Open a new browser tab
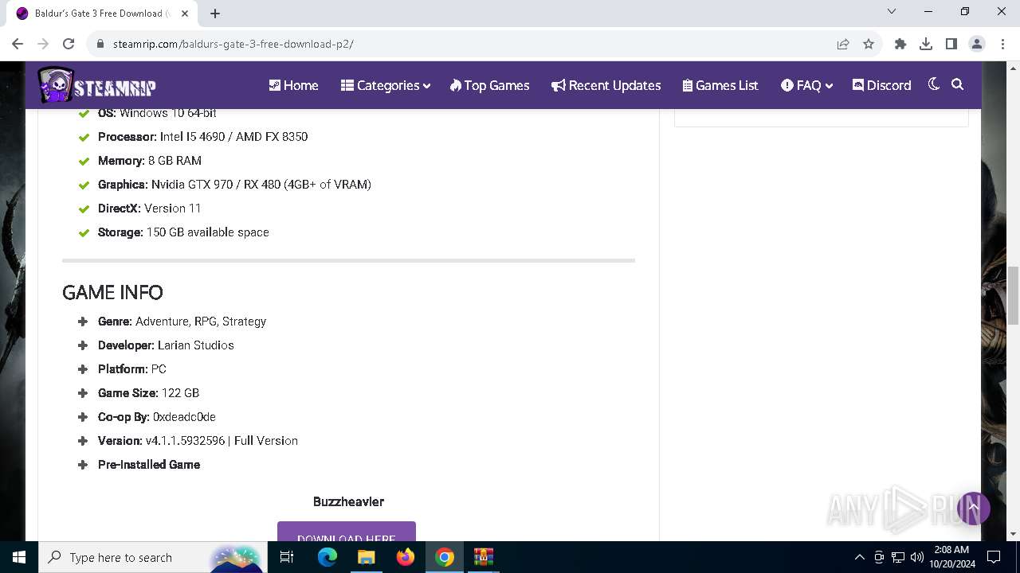The image size is (1020, 573). (x=215, y=13)
